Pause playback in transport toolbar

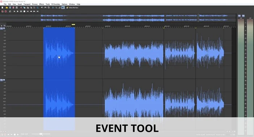[21, 12]
